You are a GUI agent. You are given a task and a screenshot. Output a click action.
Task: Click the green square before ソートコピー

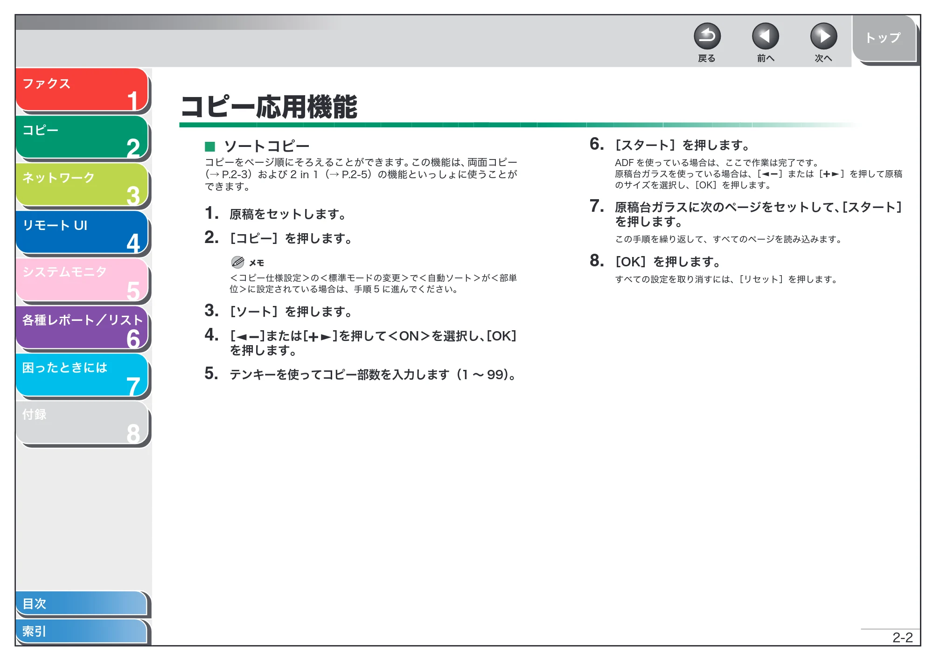tap(210, 147)
